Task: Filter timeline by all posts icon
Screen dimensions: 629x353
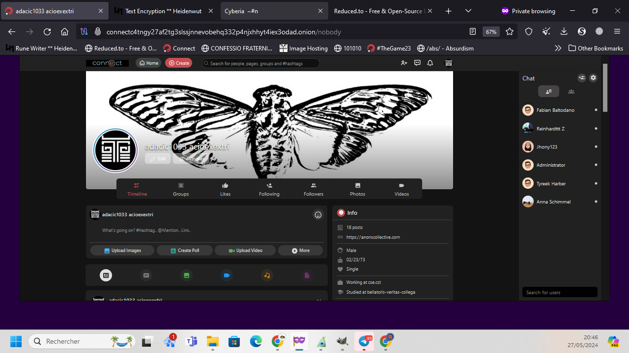Action: point(106,276)
